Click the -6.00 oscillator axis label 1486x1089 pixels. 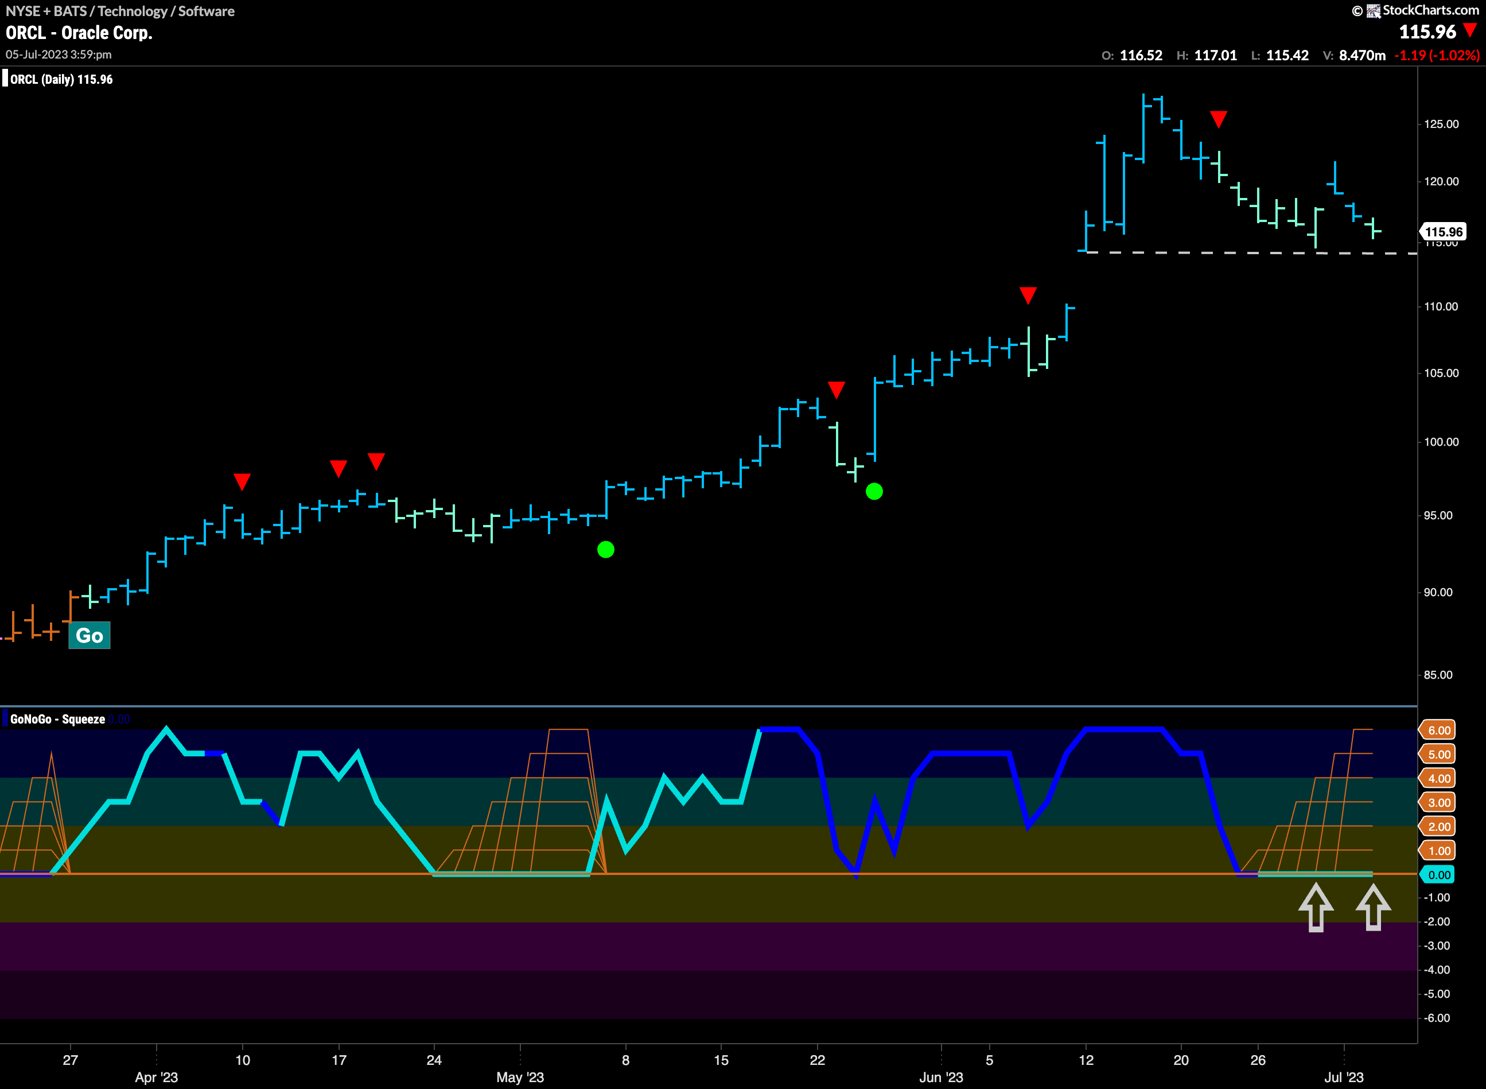1437,1018
